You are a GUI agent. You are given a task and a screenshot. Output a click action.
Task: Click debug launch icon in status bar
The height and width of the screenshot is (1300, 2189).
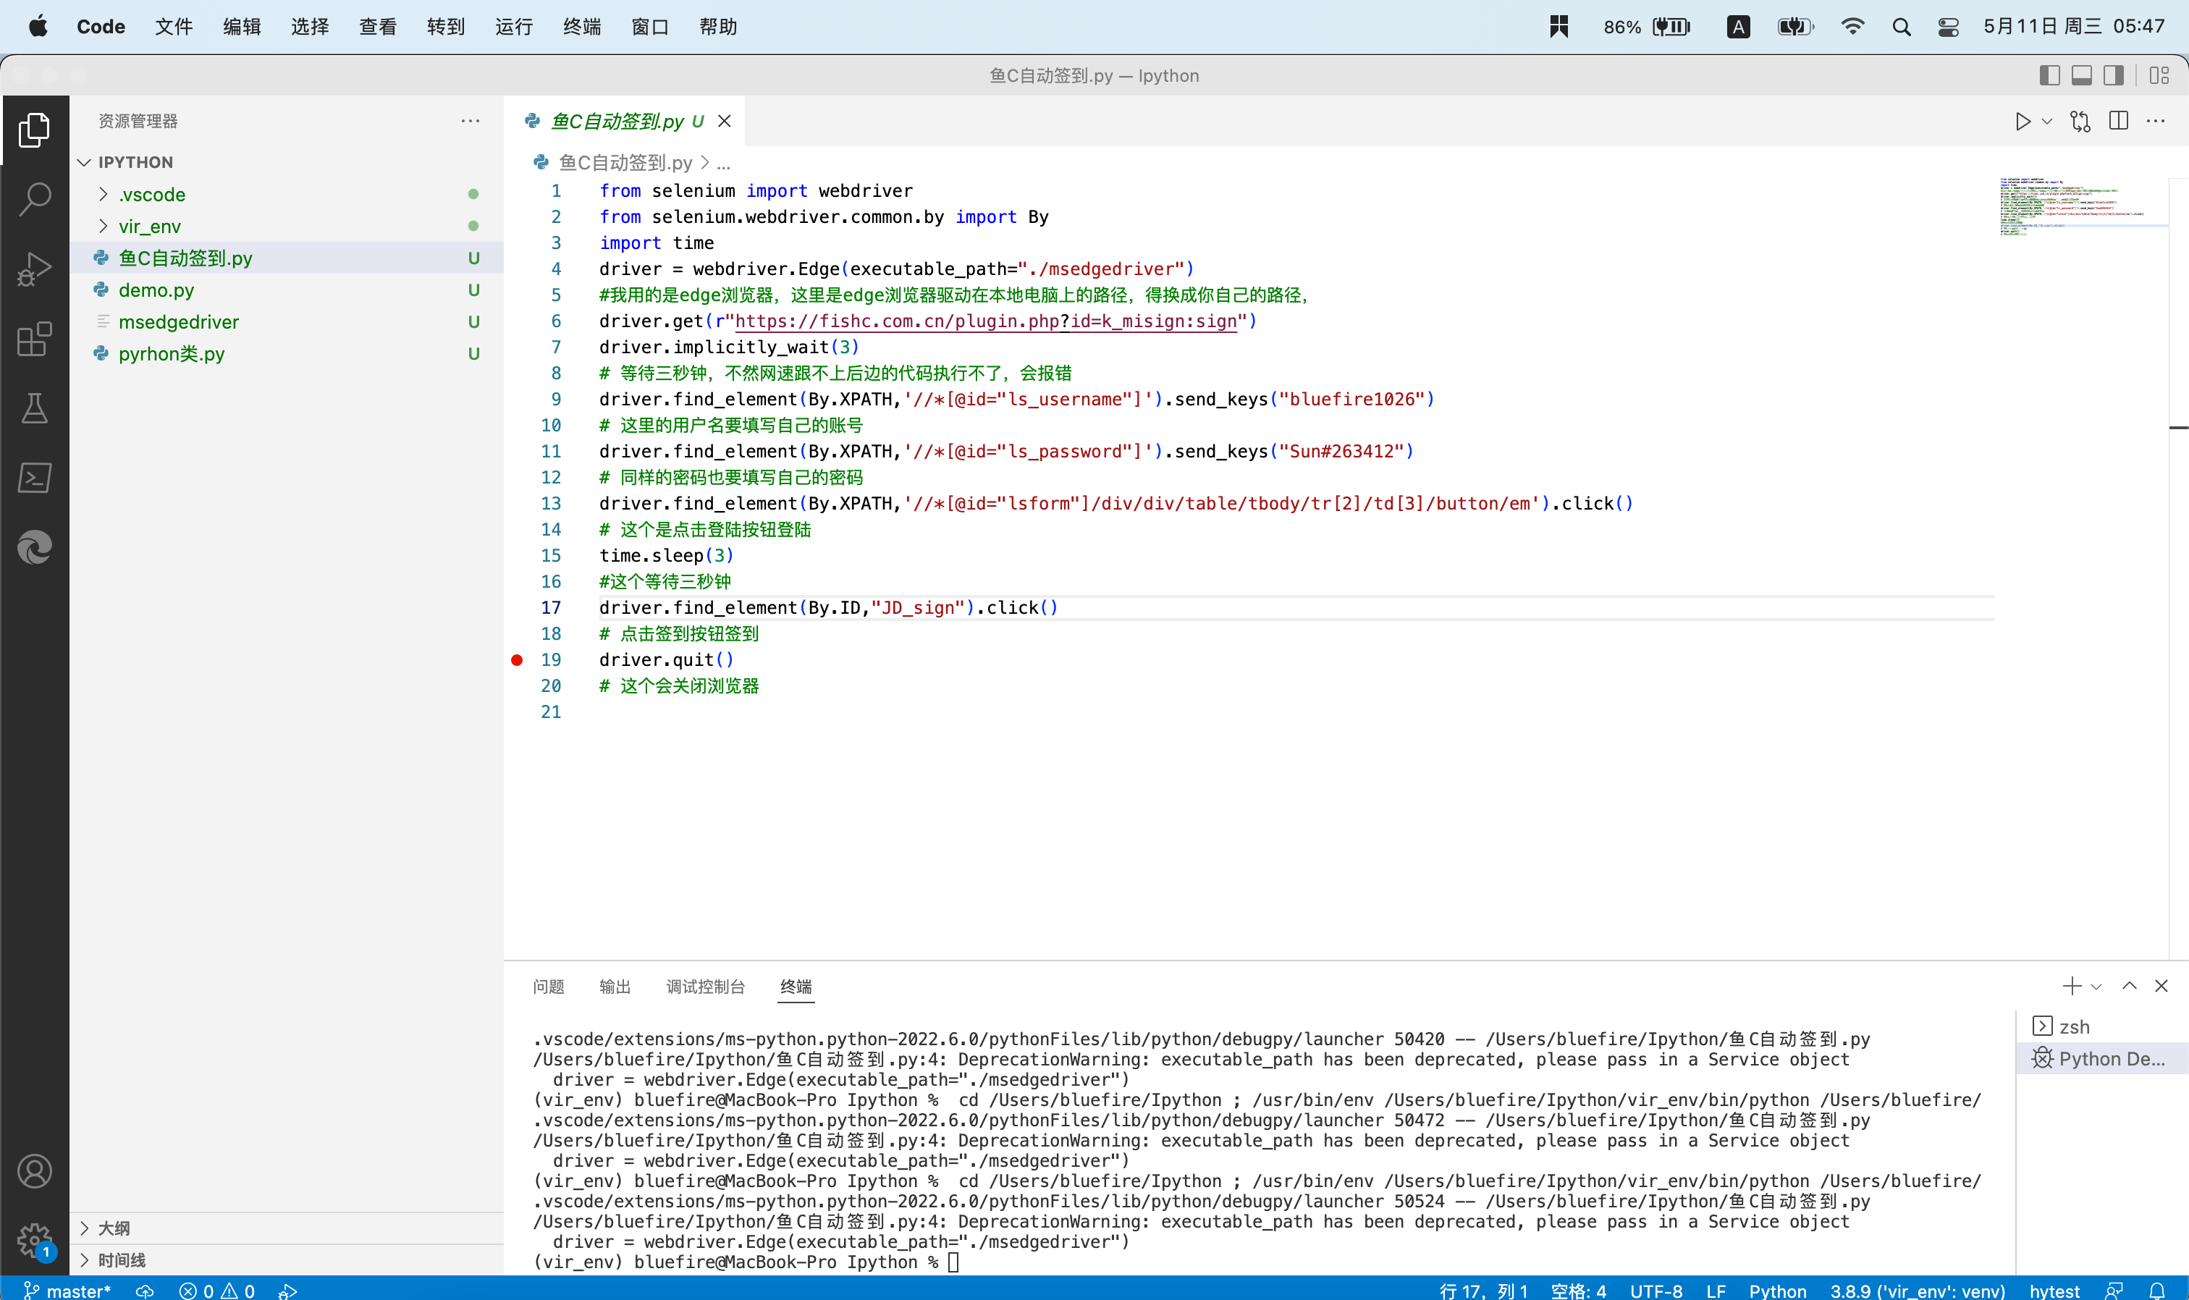pyautogui.click(x=287, y=1291)
